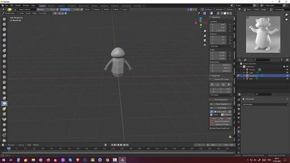Adjust the brush Strength slider
This screenshot has width=290, height=163.
coord(70,10)
